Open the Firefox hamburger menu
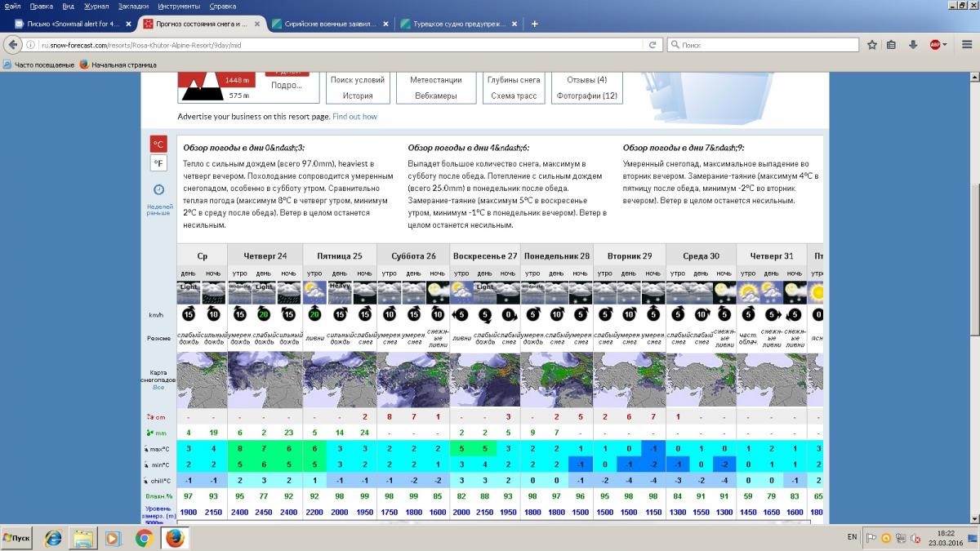The height and width of the screenshot is (551, 980). tap(966, 45)
